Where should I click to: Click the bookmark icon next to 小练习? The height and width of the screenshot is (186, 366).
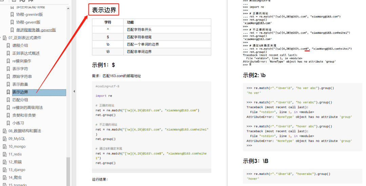[8, 123]
